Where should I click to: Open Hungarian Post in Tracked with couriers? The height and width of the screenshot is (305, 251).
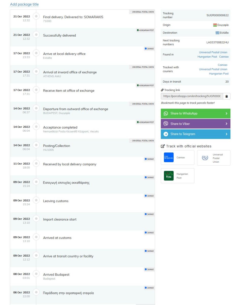pyautogui.click(x=219, y=73)
